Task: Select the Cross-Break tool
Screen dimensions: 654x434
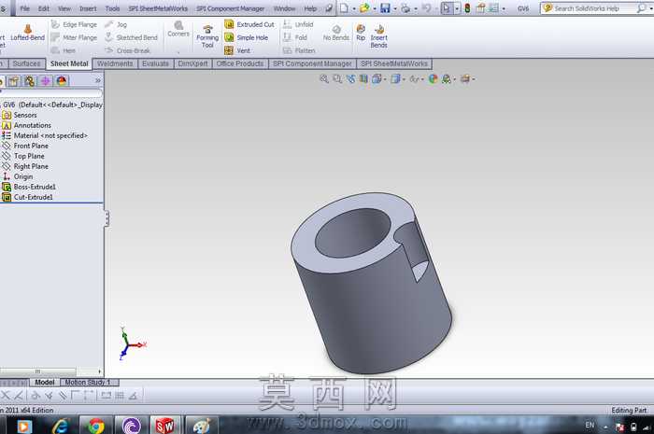Action: tap(127, 50)
